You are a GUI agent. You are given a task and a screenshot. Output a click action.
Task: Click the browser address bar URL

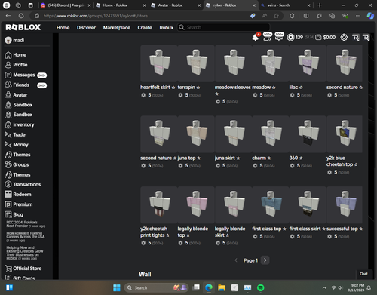[x=96, y=16]
